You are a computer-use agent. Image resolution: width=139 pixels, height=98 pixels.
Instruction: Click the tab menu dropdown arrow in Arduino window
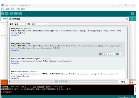click(x=132, y=18)
